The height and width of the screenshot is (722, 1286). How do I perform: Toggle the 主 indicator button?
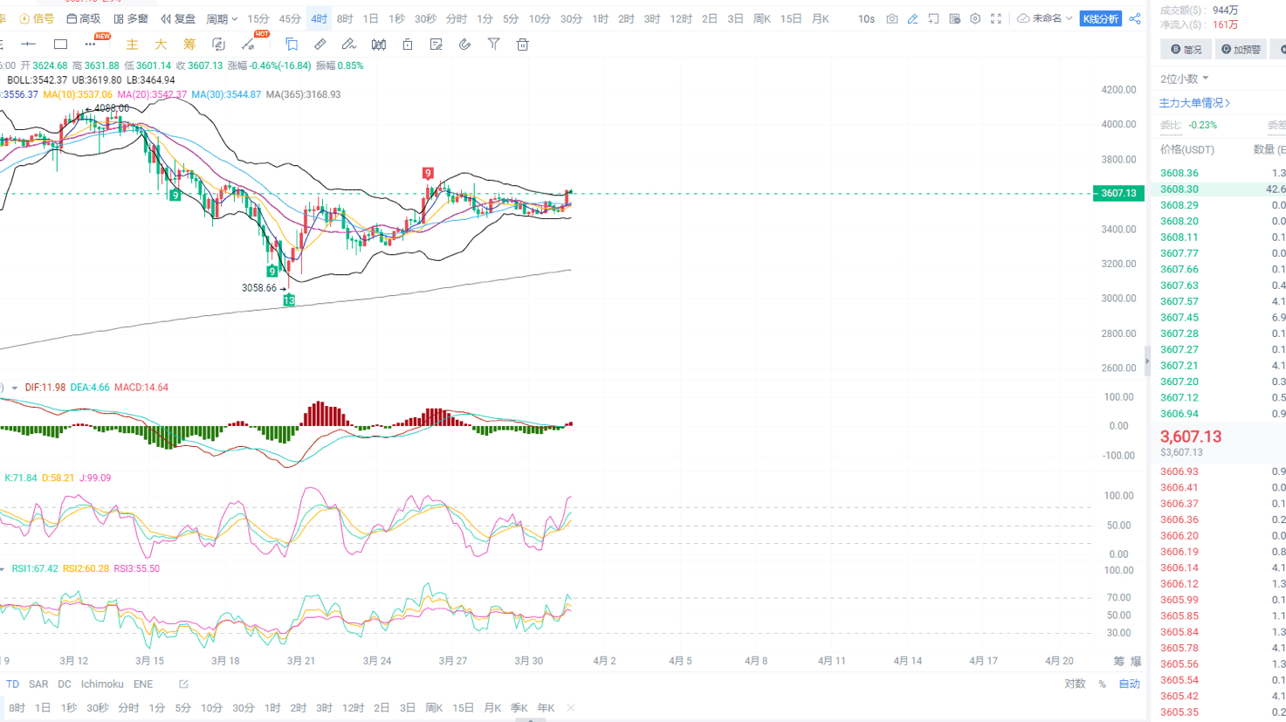click(x=132, y=44)
